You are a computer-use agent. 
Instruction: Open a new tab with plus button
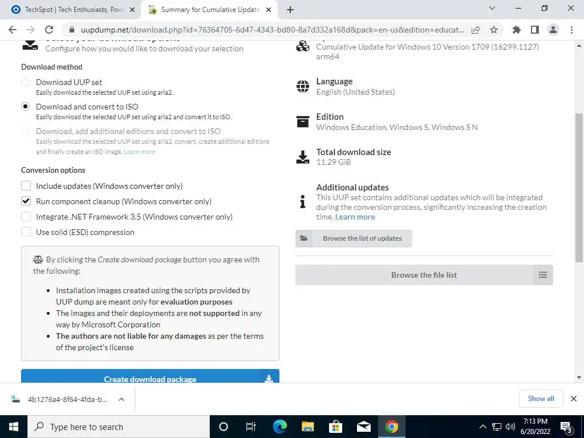pyautogui.click(x=290, y=10)
